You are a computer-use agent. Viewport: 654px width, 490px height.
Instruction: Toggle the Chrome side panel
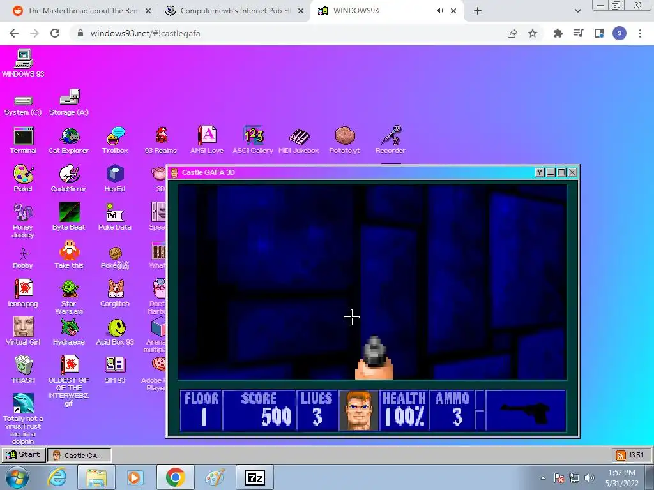click(599, 33)
